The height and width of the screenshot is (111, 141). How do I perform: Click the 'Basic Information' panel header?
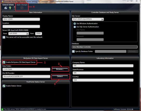tap(36, 12)
